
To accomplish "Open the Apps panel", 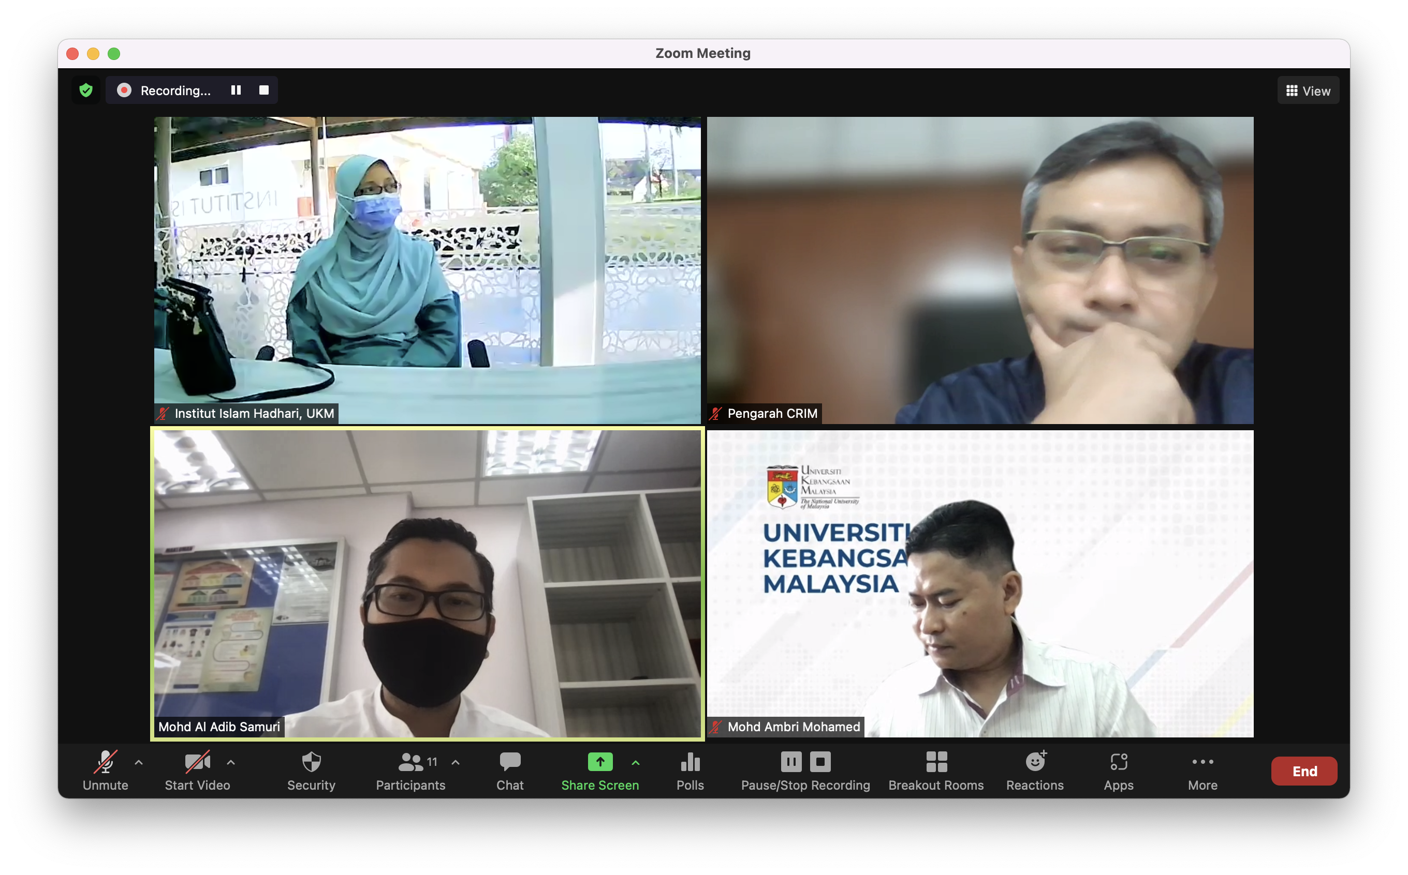I will tap(1119, 770).
